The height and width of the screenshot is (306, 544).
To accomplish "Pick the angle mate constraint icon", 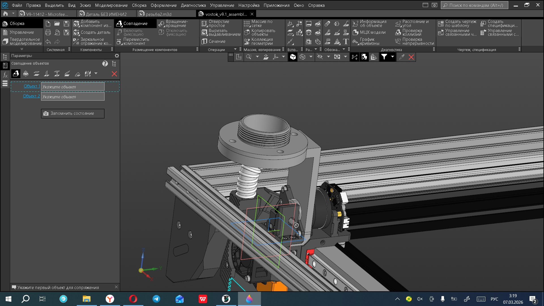I will (x=67, y=74).
